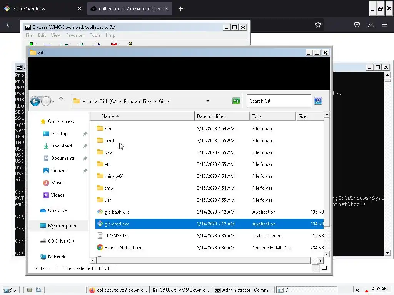Open Desktop in the sidebar
The height and width of the screenshot is (295, 394).
(x=59, y=134)
